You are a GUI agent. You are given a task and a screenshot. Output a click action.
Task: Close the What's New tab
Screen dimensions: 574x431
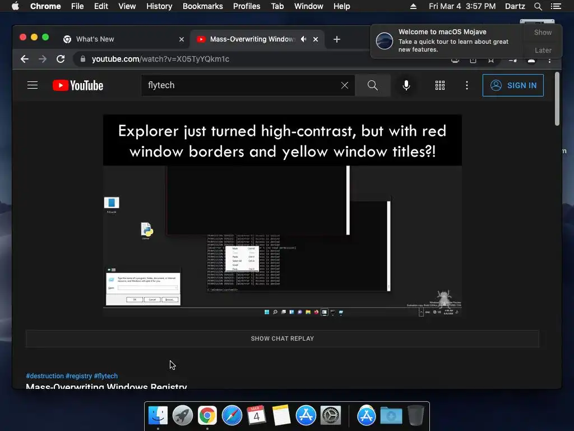[x=182, y=39]
